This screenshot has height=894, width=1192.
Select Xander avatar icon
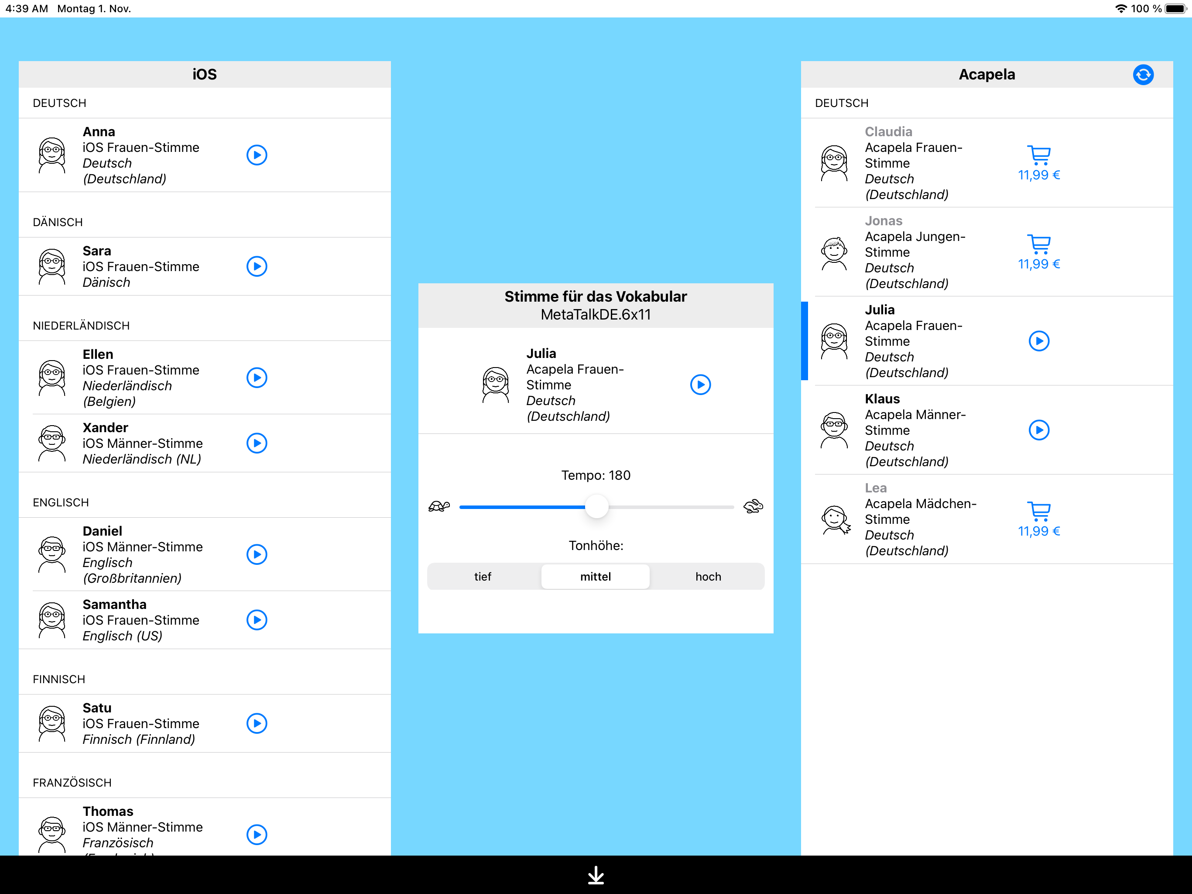point(52,443)
